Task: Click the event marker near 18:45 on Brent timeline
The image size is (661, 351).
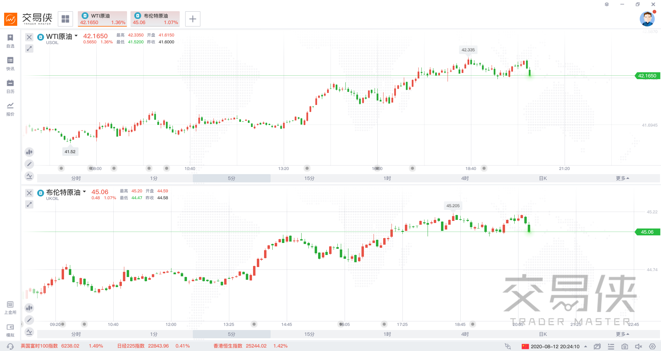Action: pos(473,324)
